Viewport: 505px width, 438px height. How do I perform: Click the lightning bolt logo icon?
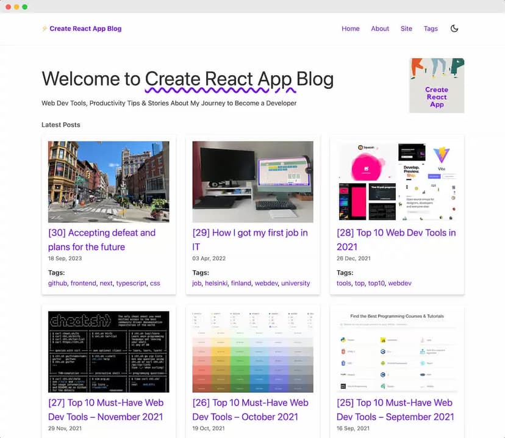coord(45,29)
